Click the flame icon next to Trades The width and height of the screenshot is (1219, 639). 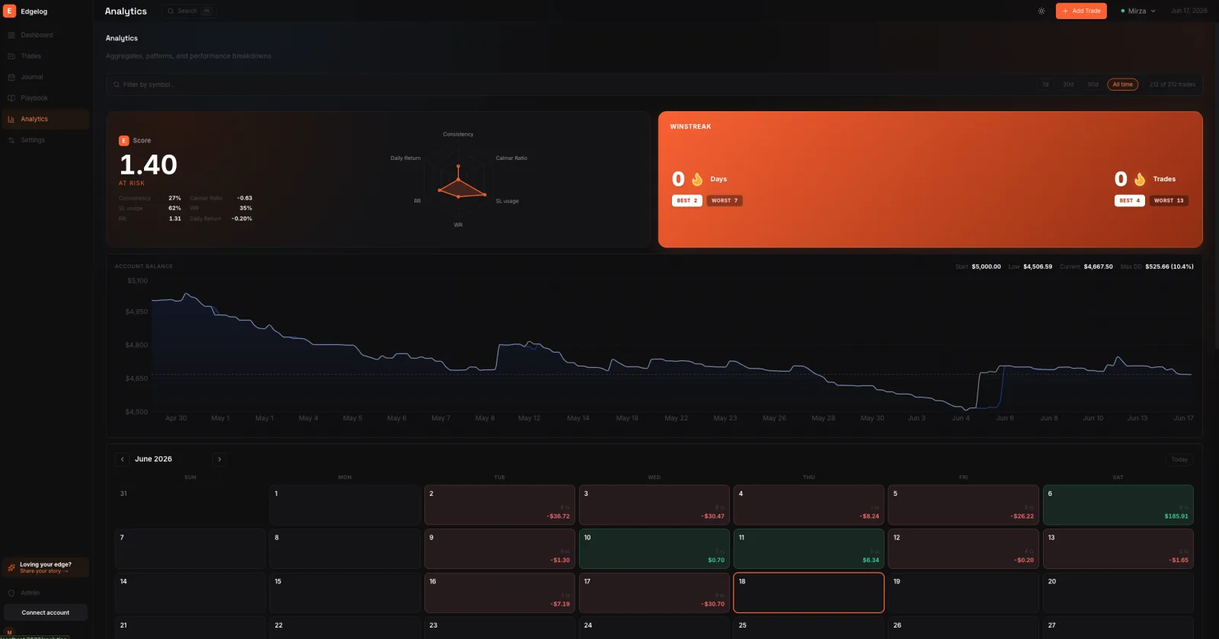click(x=1140, y=179)
